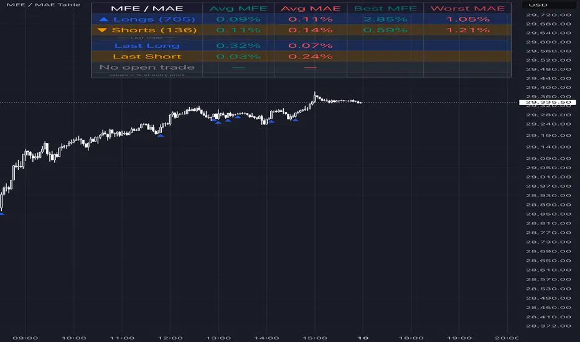Click the 12:00 time axis label
Image resolution: width=580 pixels, height=342 pixels.
170,338
